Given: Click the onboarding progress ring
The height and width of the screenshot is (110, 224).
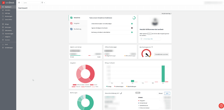Looking at the screenshot, I should [134, 18].
